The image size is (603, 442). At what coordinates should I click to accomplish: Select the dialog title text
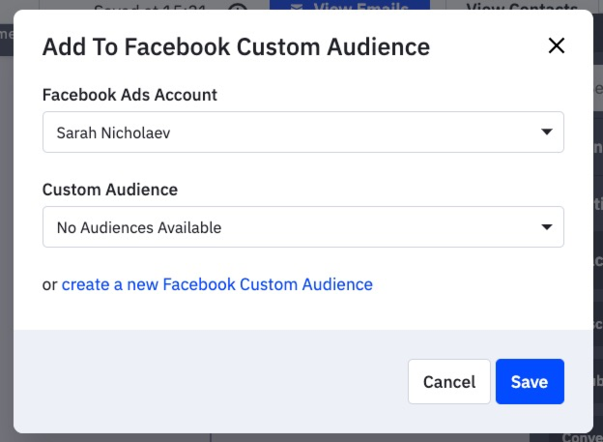point(236,47)
